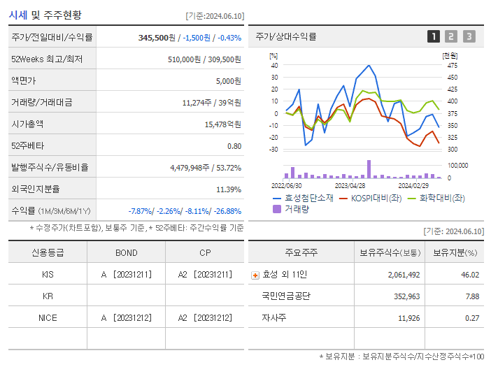
Task: Switch to chart tab 1
Action: [434, 36]
